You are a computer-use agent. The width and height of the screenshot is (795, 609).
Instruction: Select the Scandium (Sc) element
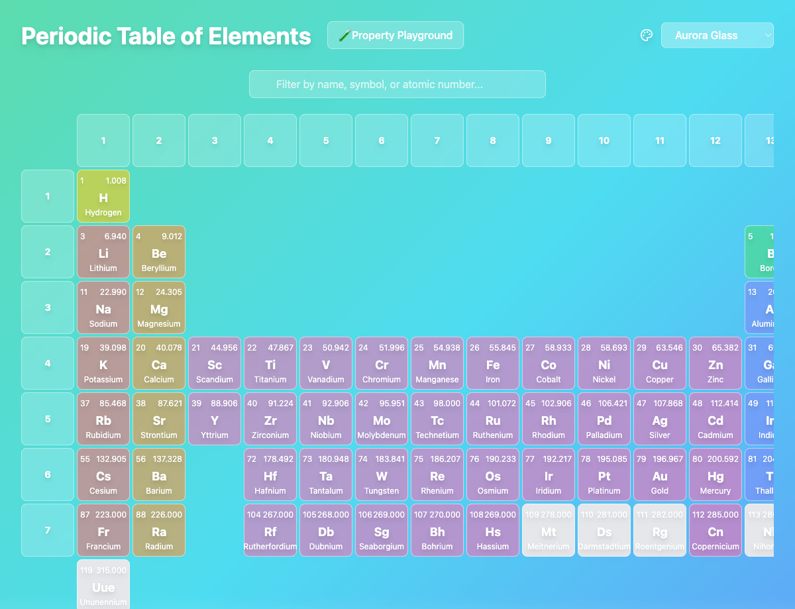pos(215,364)
